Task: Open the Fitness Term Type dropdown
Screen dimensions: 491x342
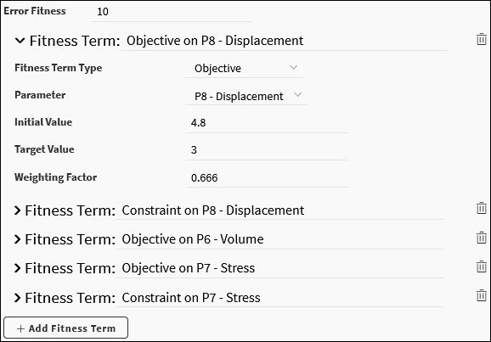Action: point(245,69)
